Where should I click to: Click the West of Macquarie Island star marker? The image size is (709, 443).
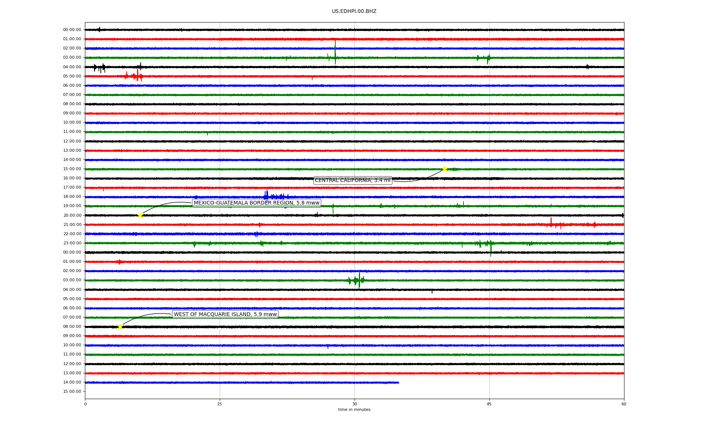pyautogui.click(x=120, y=326)
